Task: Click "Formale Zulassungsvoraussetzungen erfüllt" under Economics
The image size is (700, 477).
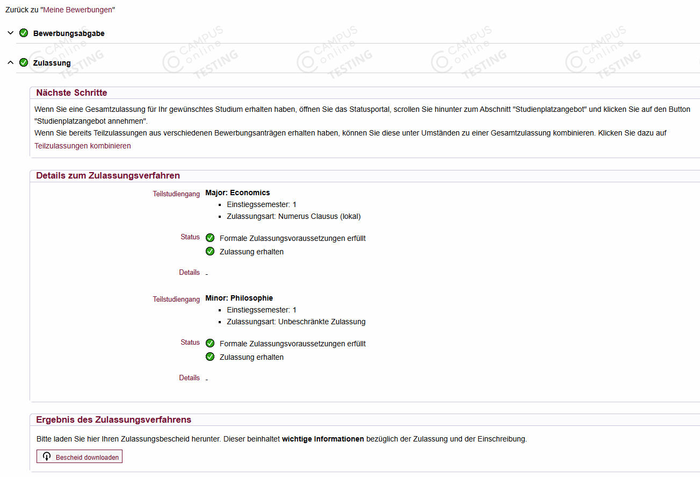Action: click(x=293, y=238)
